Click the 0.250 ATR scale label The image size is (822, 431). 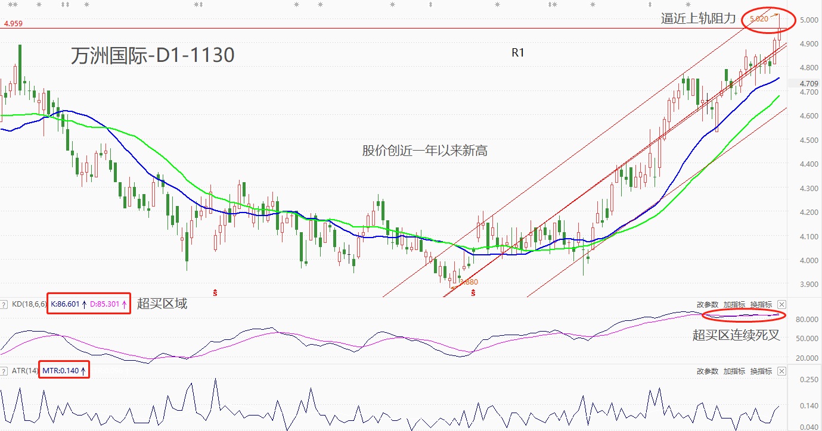809,379
